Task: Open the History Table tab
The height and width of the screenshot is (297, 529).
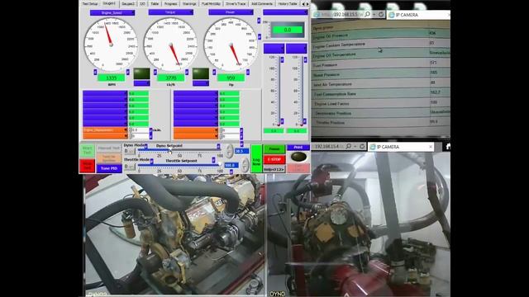Action: [288, 3]
